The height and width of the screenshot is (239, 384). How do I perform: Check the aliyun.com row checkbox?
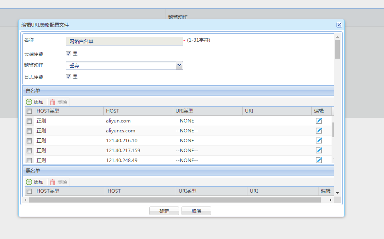(x=29, y=121)
